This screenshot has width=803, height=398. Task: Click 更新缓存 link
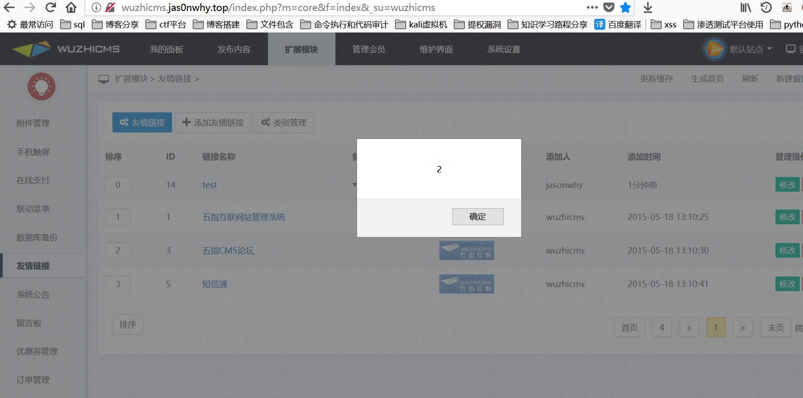click(x=657, y=79)
